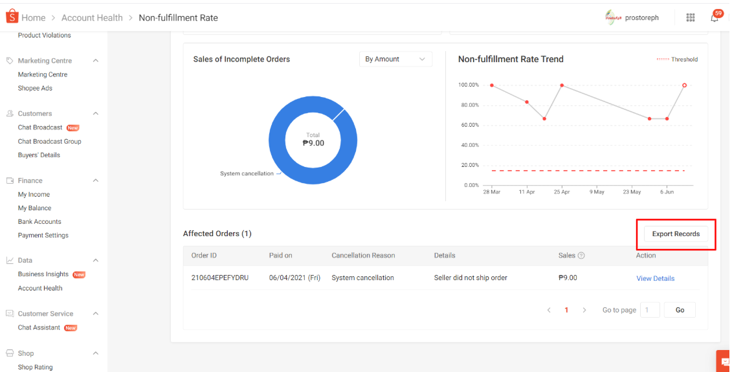Click the Go pagination button
Screen dimensions: 732x372
(x=680, y=310)
